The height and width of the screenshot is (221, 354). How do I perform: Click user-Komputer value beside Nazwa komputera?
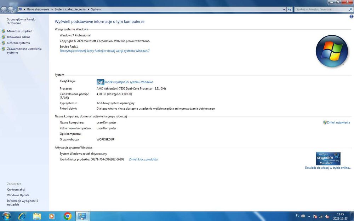coord(106,122)
